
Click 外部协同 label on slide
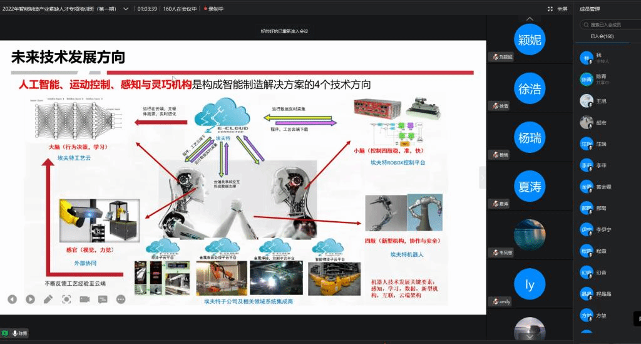point(85,263)
